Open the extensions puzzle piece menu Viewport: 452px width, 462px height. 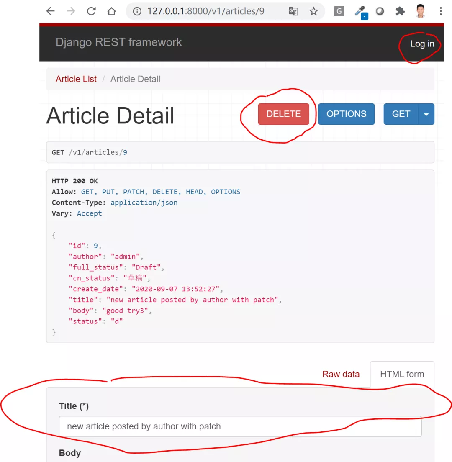point(400,11)
